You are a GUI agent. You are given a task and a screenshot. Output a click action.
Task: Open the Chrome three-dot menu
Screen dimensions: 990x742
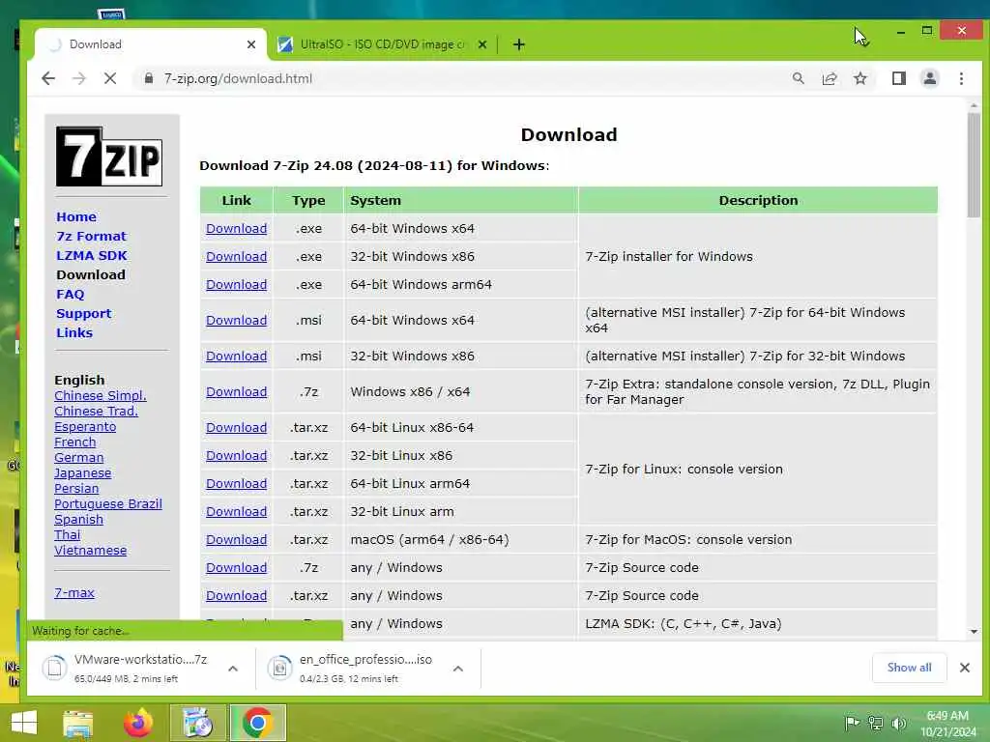pos(961,78)
